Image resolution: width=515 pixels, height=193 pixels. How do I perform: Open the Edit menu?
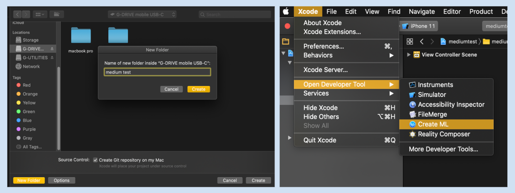351,12
